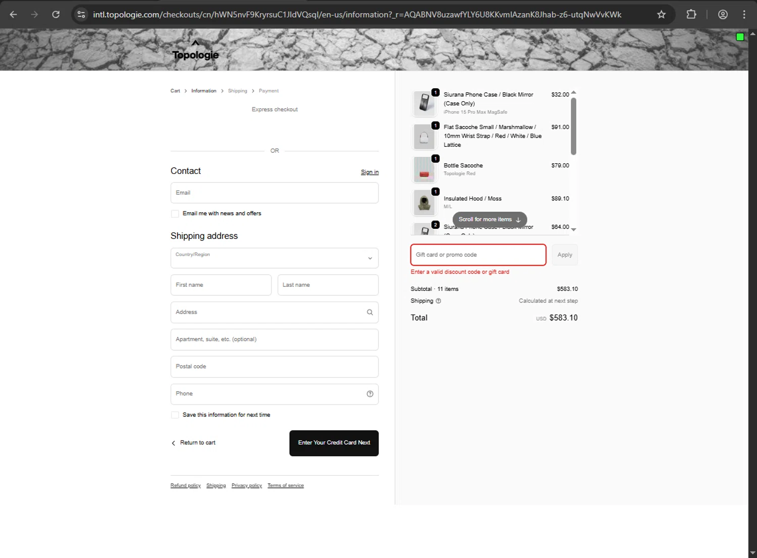Viewport: 757px width, 558px height.
Task: Click the Bottle Sacoche item name
Action: click(463, 166)
